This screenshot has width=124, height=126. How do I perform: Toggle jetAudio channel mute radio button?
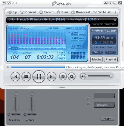click(25, 114)
